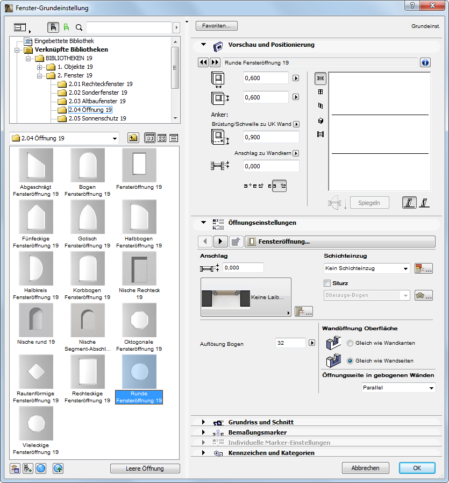Click the blue info icon beside the window name

(x=425, y=62)
